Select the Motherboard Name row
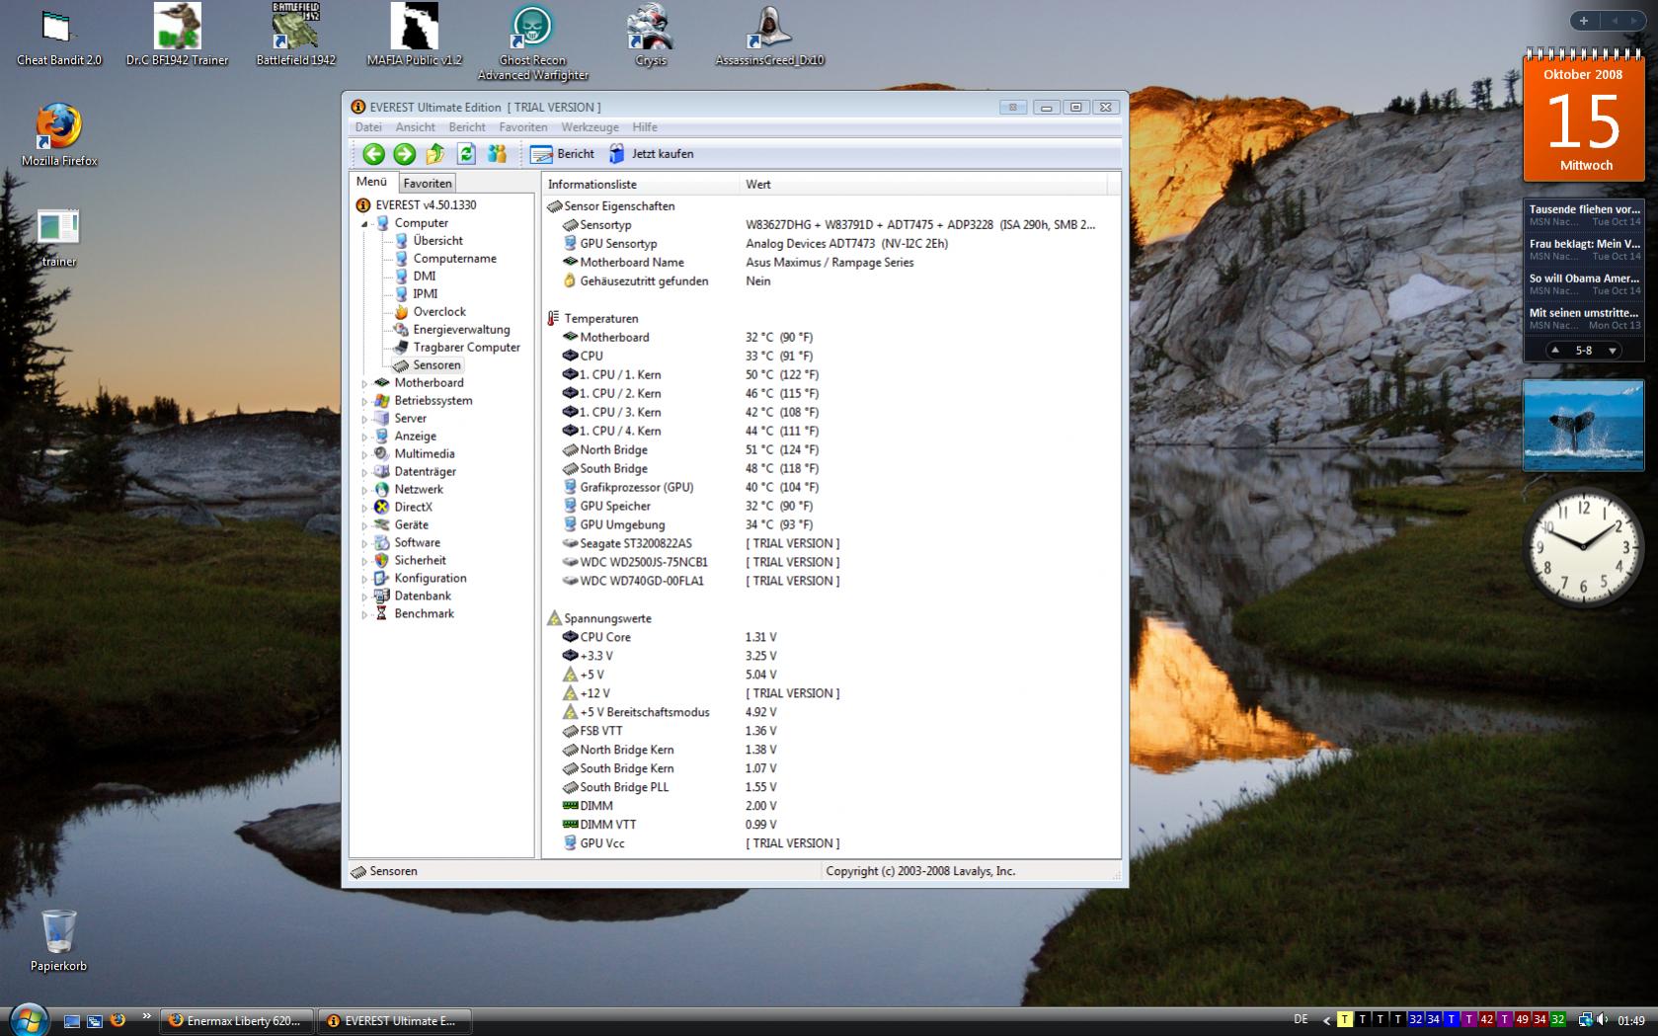The height and width of the screenshot is (1036, 1658). [x=830, y=263]
